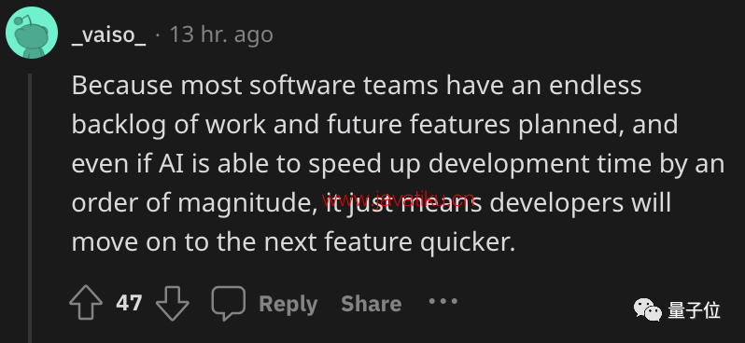Click the Reply text button
This screenshot has width=745, height=343.
pyautogui.click(x=288, y=304)
